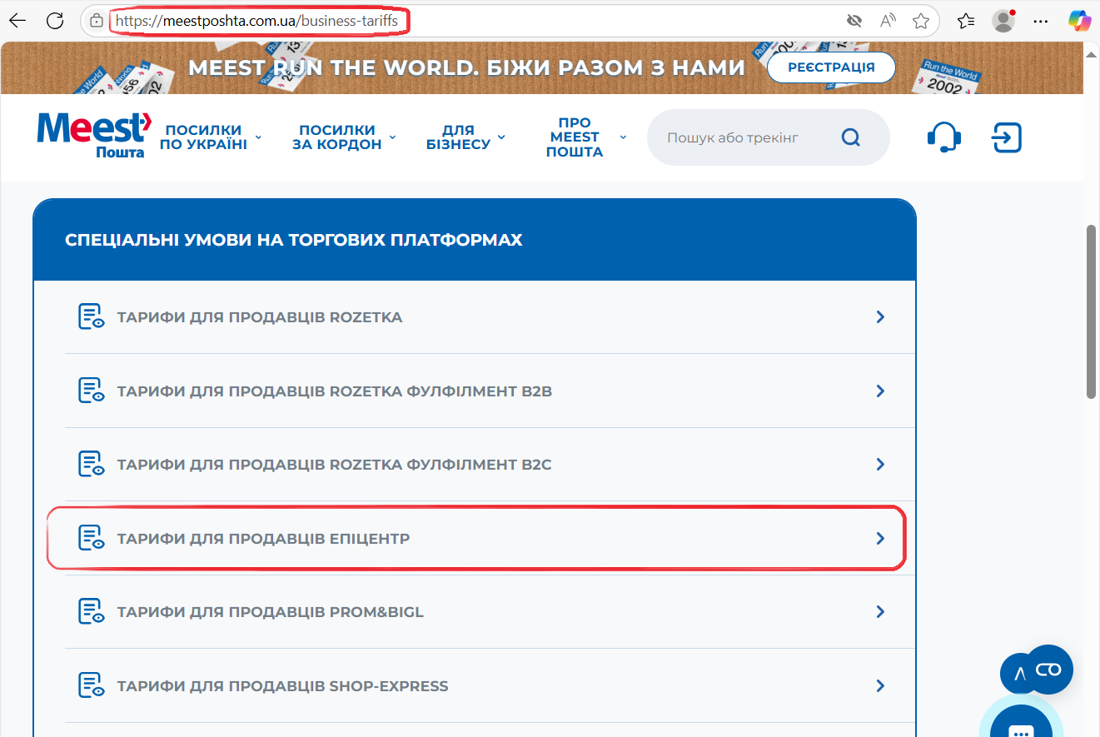Expand ПОСИЛКИ ПО УКРАЇНІ menu chevron
Image resolution: width=1100 pixels, height=737 pixels.
[x=258, y=137]
